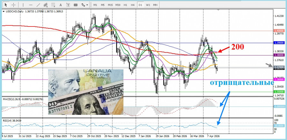
Task: Toggle the active D1 timeframe button
Action: pos(140,5)
